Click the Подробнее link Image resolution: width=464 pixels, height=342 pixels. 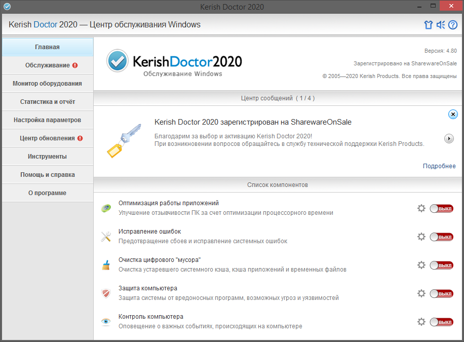tap(439, 166)
